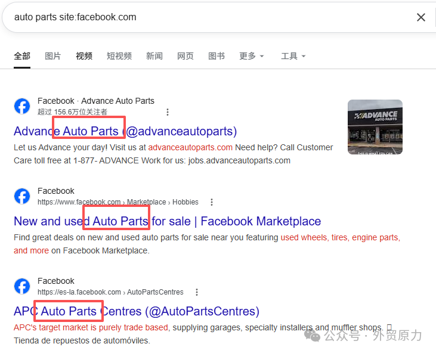Open the 图书 tab
The image size is (436, 353).
(x=217, y=56)
